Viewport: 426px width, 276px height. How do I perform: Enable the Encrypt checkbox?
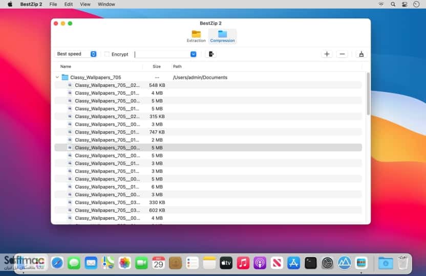click(x=107, y=54)
